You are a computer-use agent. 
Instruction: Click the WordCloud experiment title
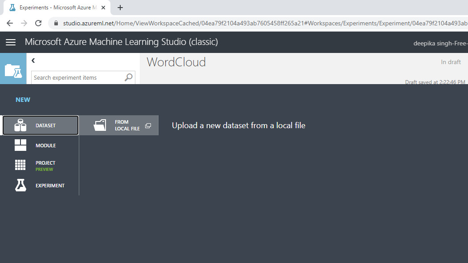point(176,62)
